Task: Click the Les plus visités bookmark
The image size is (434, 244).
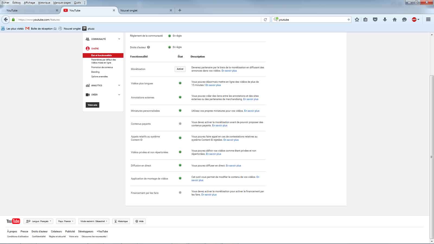Action: point(12,28)
